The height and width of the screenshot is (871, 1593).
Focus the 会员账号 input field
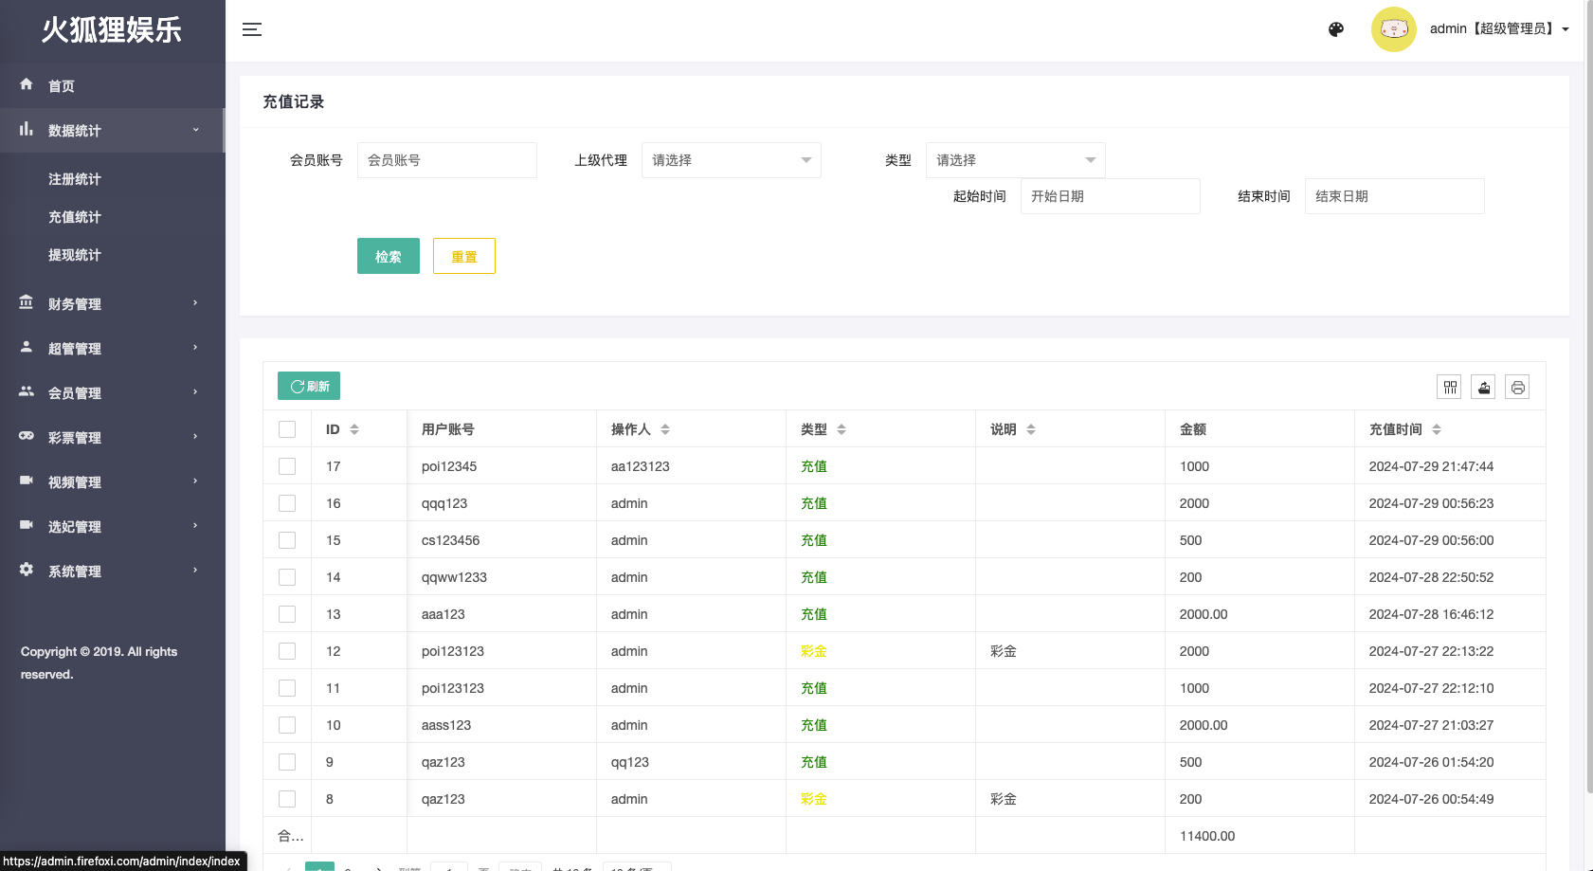click(446, 160)
